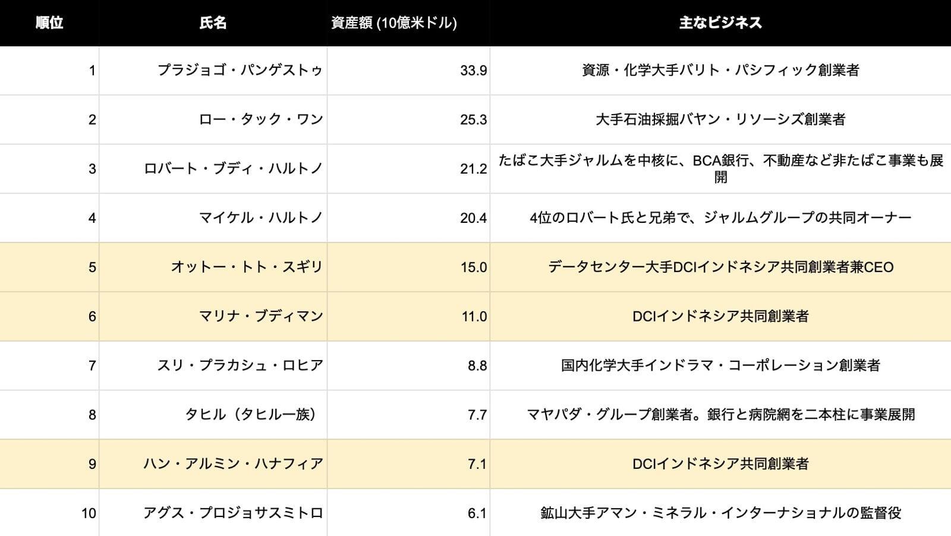Click the ロバート・ブディ・ハルトノ name cell

click(x=233, y=169)
